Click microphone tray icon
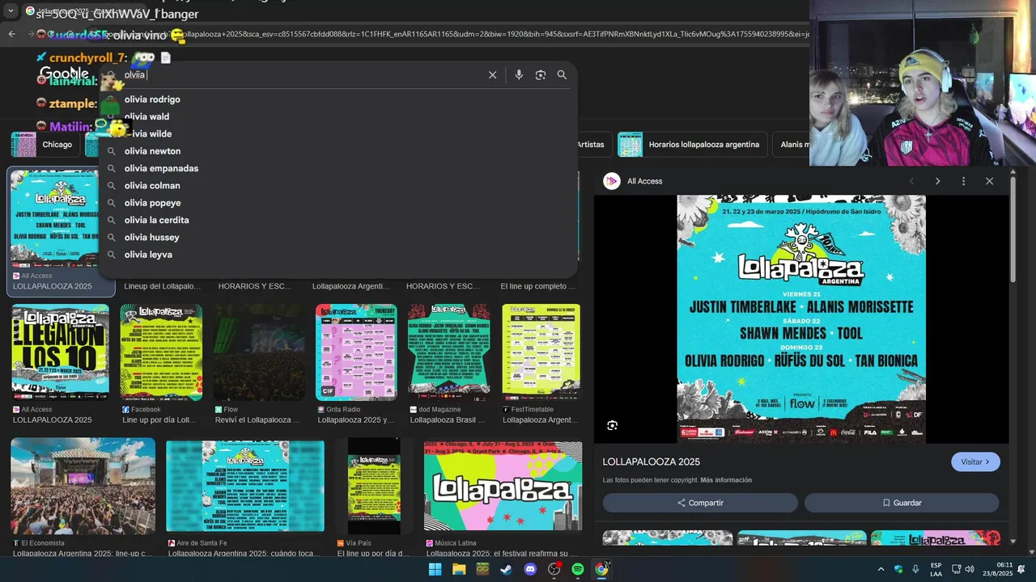This screenshot has height=582, width=1036. [915, 569]
